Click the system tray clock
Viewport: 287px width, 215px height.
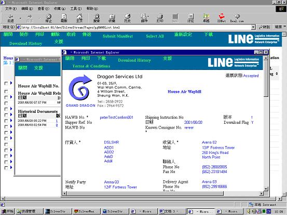tap(279, 211)
